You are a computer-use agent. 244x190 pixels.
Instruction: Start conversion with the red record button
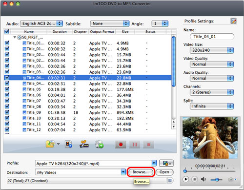(121, 145)
